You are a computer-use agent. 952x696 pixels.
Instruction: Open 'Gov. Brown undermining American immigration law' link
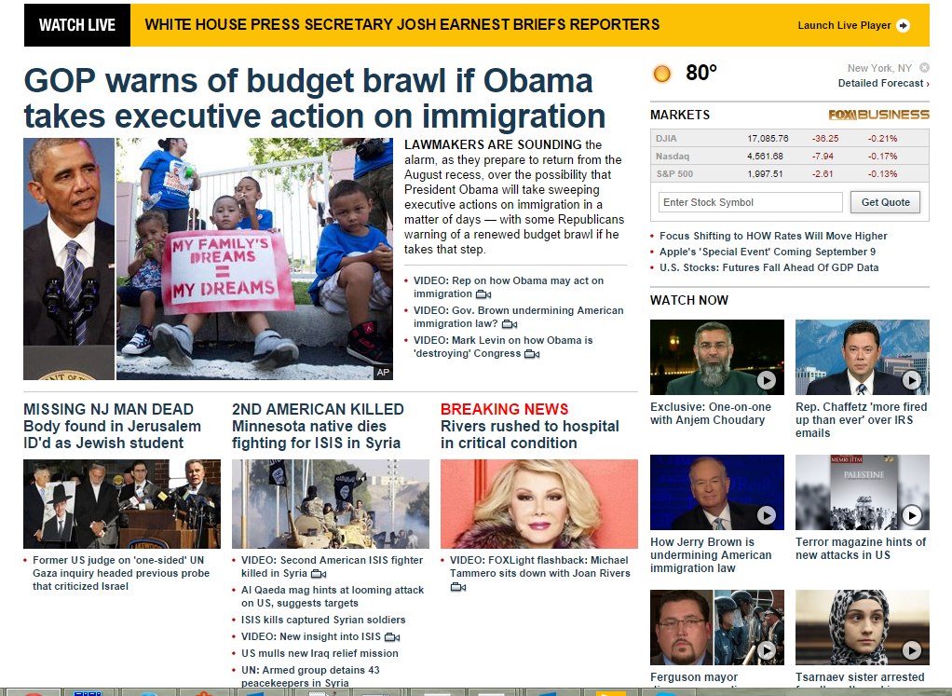point(519,317)
